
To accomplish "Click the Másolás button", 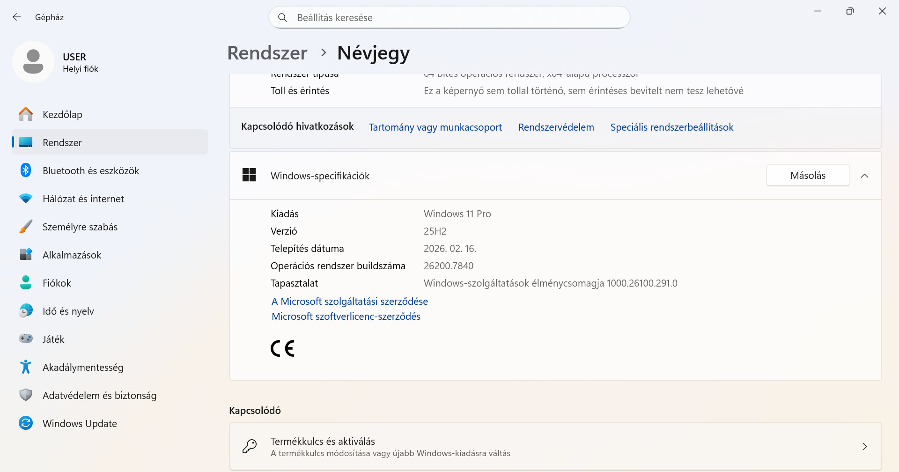I will (x=808, y=175).
